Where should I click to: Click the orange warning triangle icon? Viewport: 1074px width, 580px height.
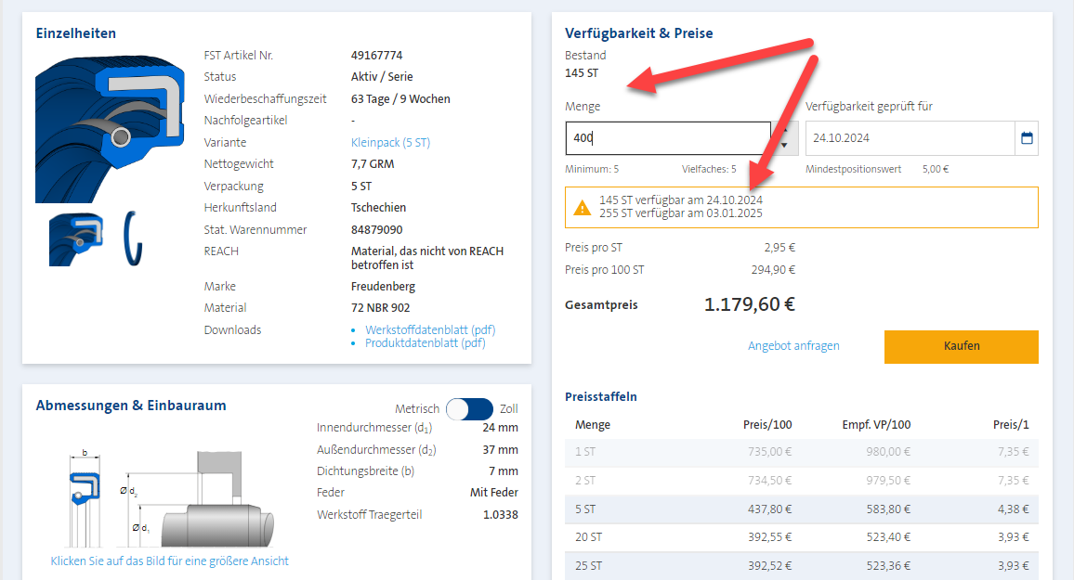[x=583, y=208]
